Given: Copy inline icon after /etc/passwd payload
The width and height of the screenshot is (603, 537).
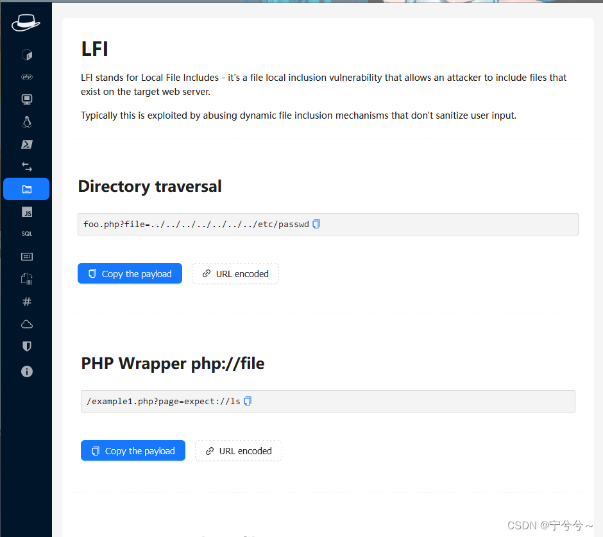Looking at the screenshot, I should tap(316, 224).
